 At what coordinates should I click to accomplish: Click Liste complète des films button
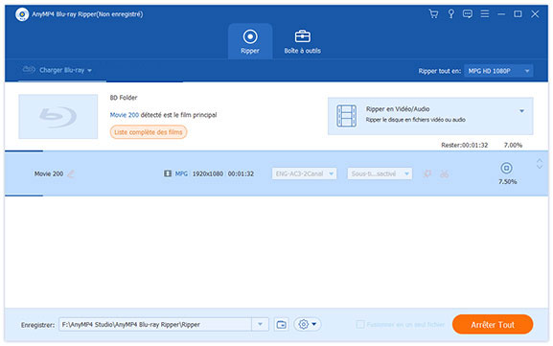pyautogui.click(x=149, y=132)
